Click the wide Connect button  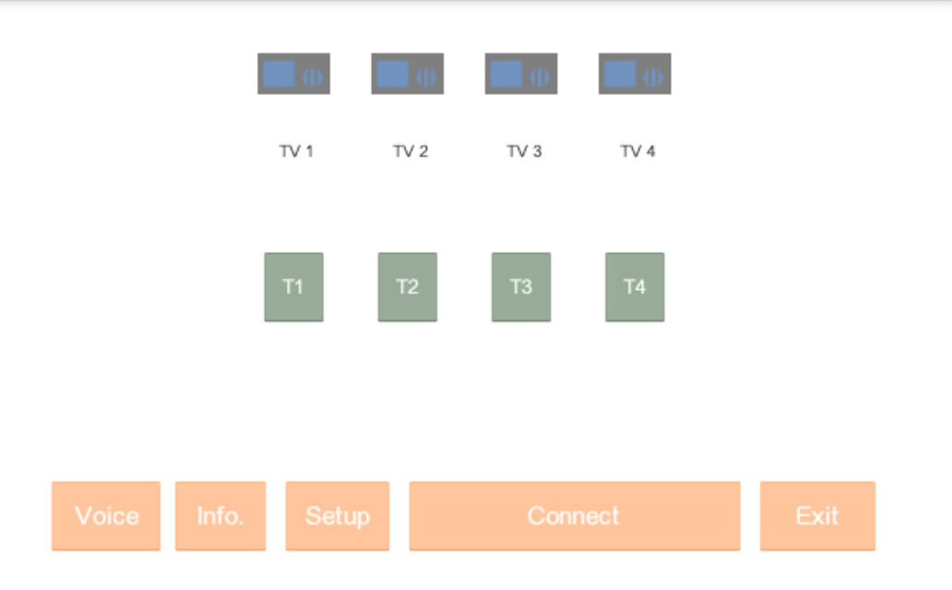tap(575, 516)
